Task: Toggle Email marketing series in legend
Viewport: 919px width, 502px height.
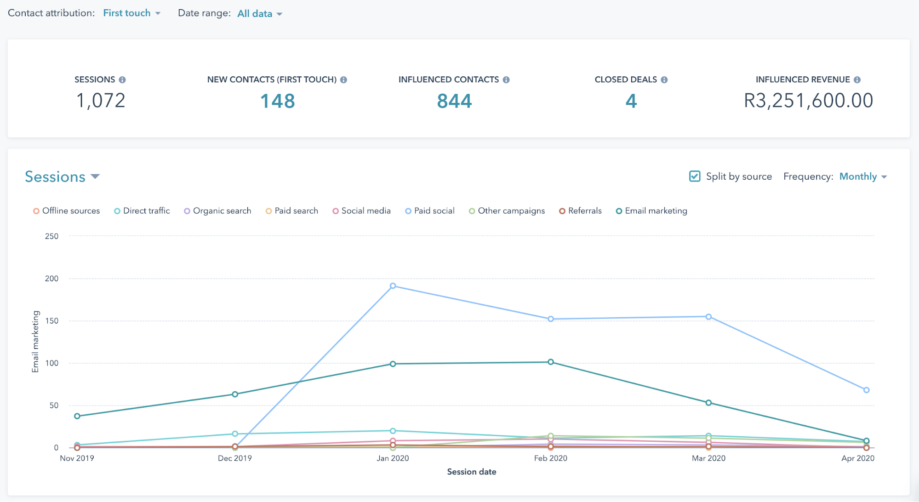Action: point(651,211)
